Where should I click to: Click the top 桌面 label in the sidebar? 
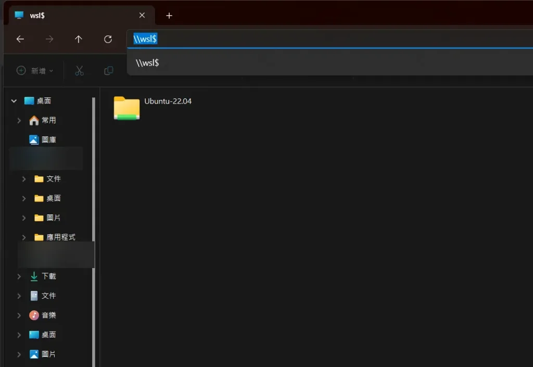[x=44, y=101]
